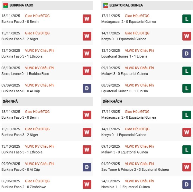Viewport: 193px width, 192px height.
Task: Click VLWC KV Châu Phi link dated 24/03/2025
Action: (x=139, y=181)
